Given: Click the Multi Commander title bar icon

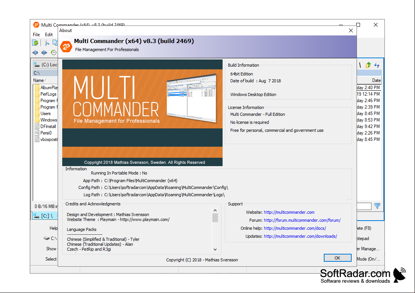Looking at the screenshot, I should tap(36, 25).
